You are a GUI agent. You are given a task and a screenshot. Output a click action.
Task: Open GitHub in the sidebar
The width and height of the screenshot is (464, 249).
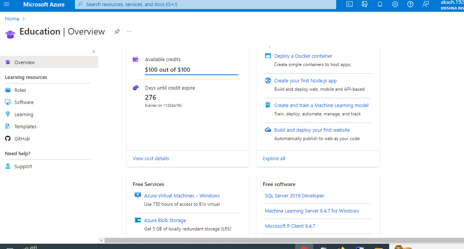[x=22, y=139]
